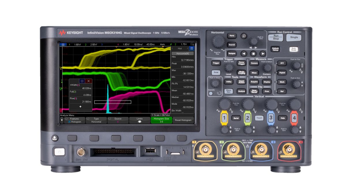Click the Zoom magnifier button in Horizontal section
The height and width of the screenshot is (194, 346).
click(244, 36)
